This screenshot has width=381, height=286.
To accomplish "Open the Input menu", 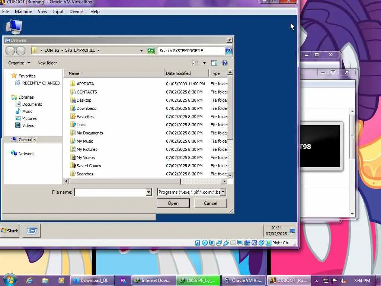I will coord(58,12).
